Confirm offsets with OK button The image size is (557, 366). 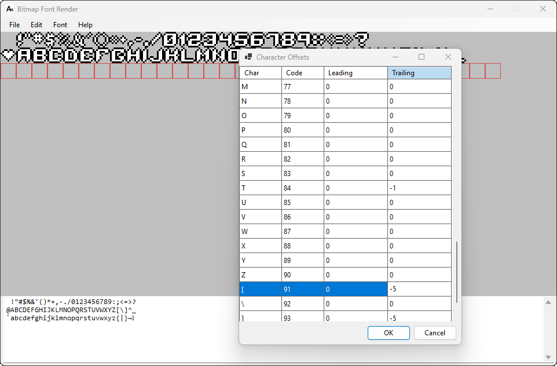[x=389, y=333]
